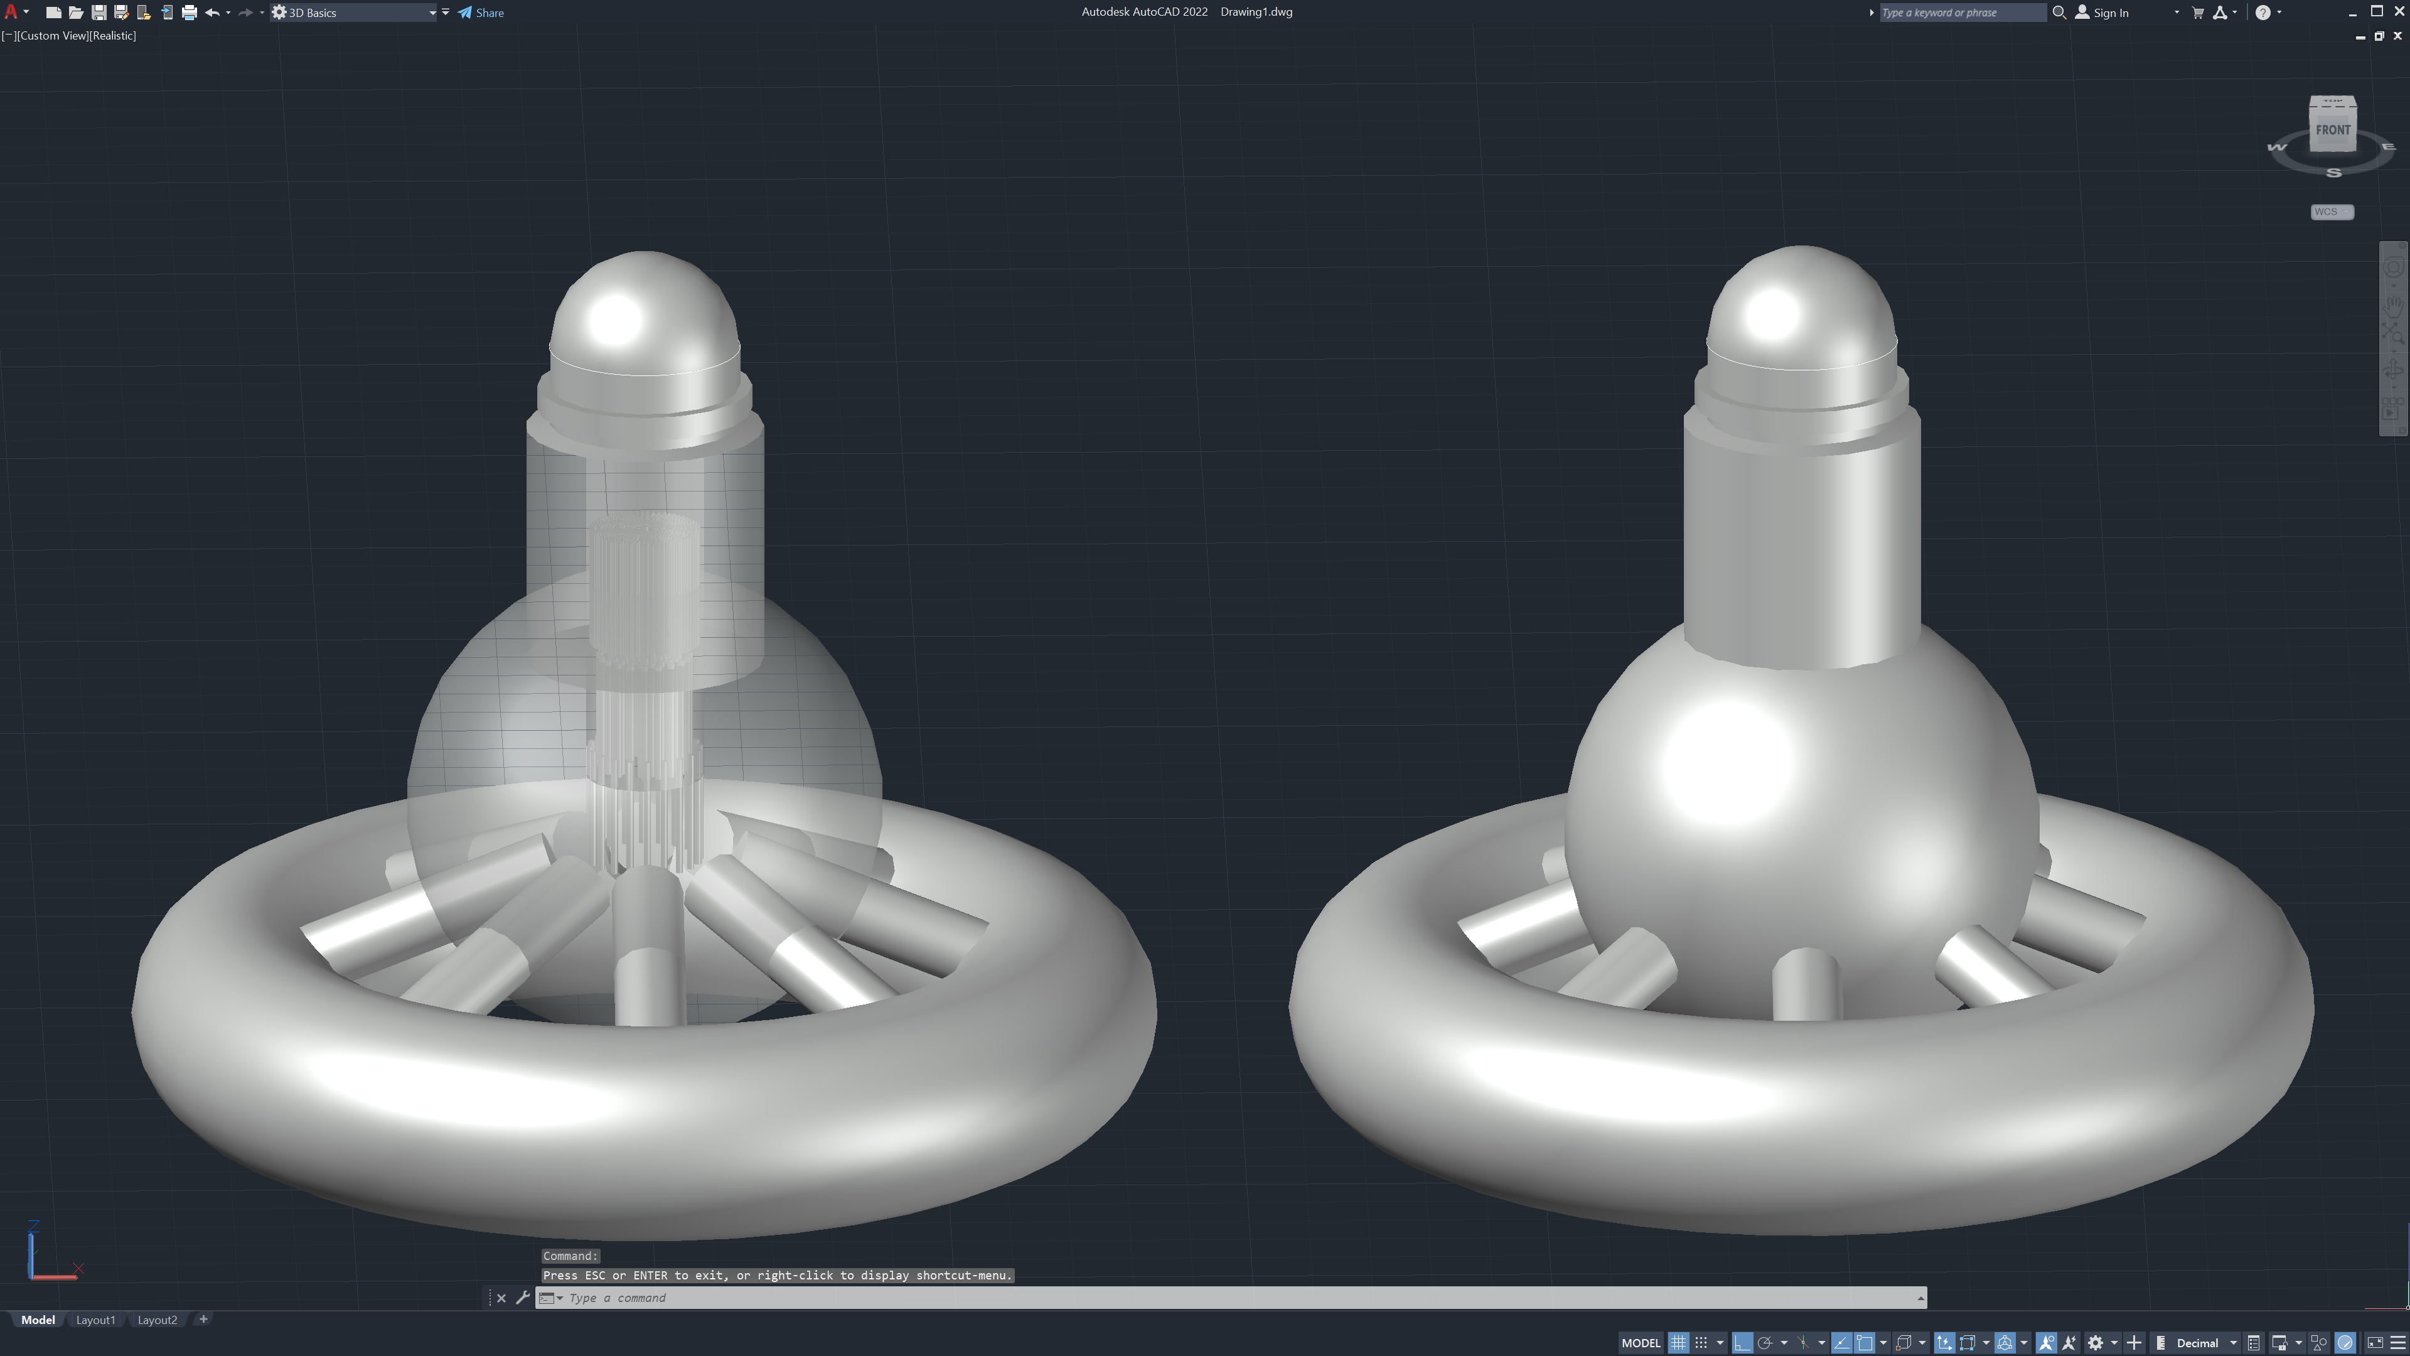Open the WCS dropdown below the ViewCube
The height and width of the screenshot is (1356, 2410).
[x=2332, y=212]
